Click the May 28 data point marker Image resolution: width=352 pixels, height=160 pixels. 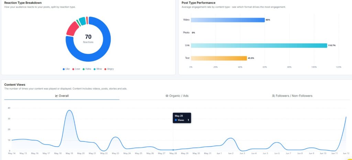pos(173,150)
